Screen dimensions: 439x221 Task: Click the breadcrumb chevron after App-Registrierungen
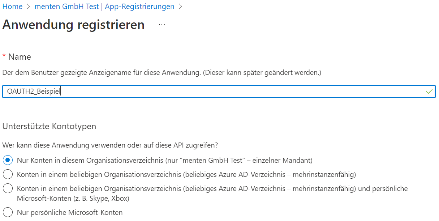point(180,7)
